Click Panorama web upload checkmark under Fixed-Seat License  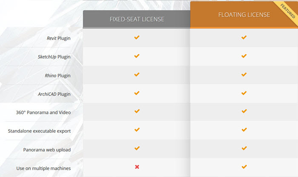coord(137,148)
